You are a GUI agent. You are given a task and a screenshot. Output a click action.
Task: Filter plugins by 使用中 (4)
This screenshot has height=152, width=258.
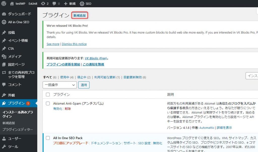tap(67, 77)
